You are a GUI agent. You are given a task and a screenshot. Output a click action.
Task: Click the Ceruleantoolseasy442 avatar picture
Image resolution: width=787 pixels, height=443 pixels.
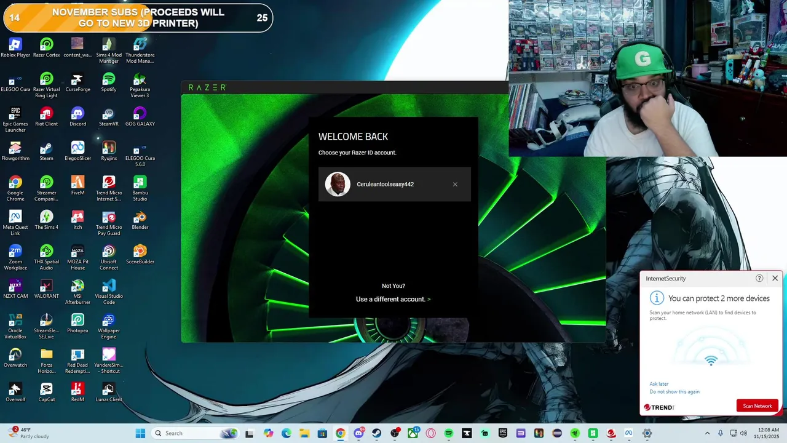(x=338, y=184)
